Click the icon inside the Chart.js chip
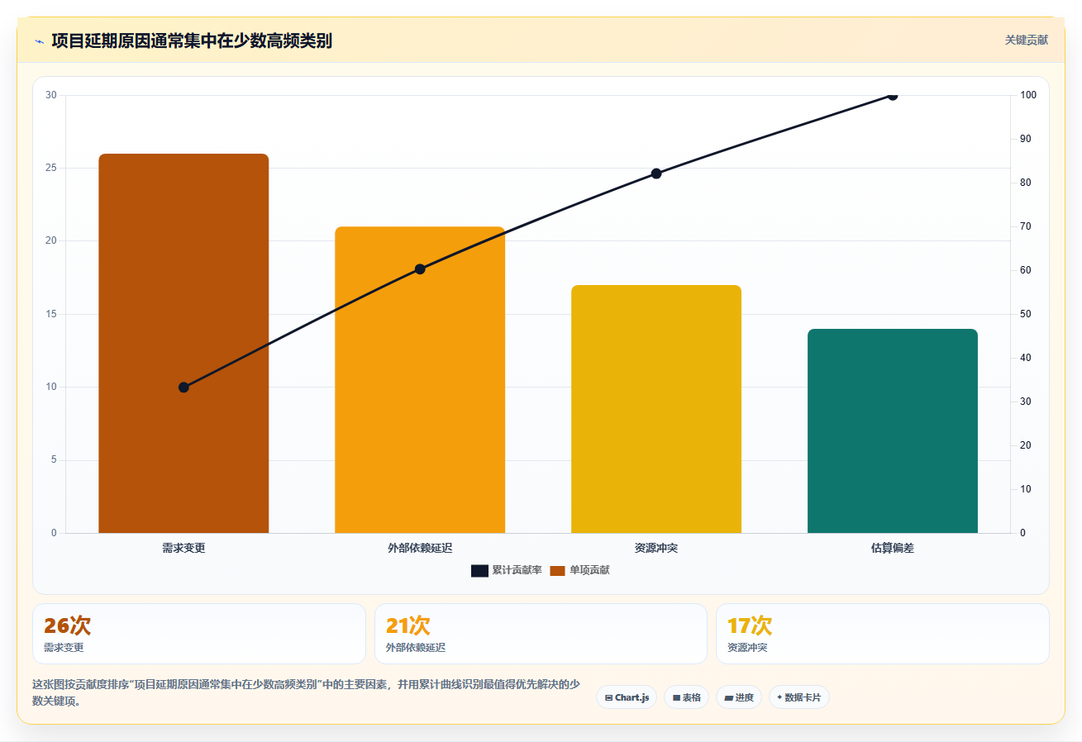Screen dimensions: 1082x742 (x=608, y=698)
